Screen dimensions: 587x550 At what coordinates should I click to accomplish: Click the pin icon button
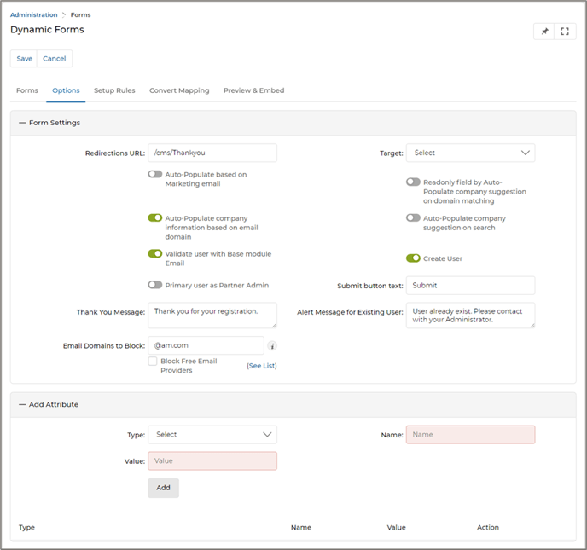tap(544, 32)
